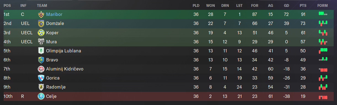Screen dimensions: 337x105
Task: Select the Celje team name
Action: coord(51,96)
